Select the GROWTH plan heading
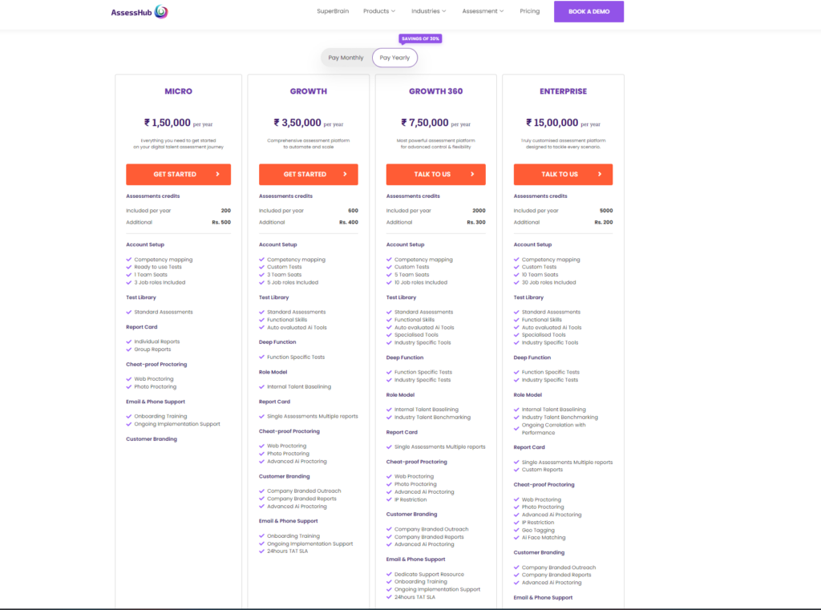Screen dimensions: 821x610 (309, 91)
